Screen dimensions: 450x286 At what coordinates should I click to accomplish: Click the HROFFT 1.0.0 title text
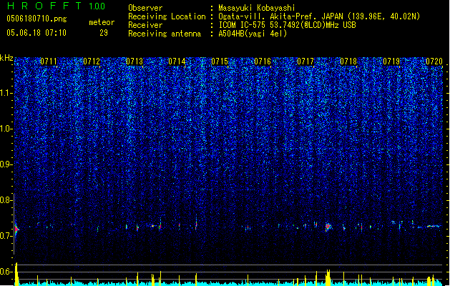pyautogui.click(x=57, y=6)
